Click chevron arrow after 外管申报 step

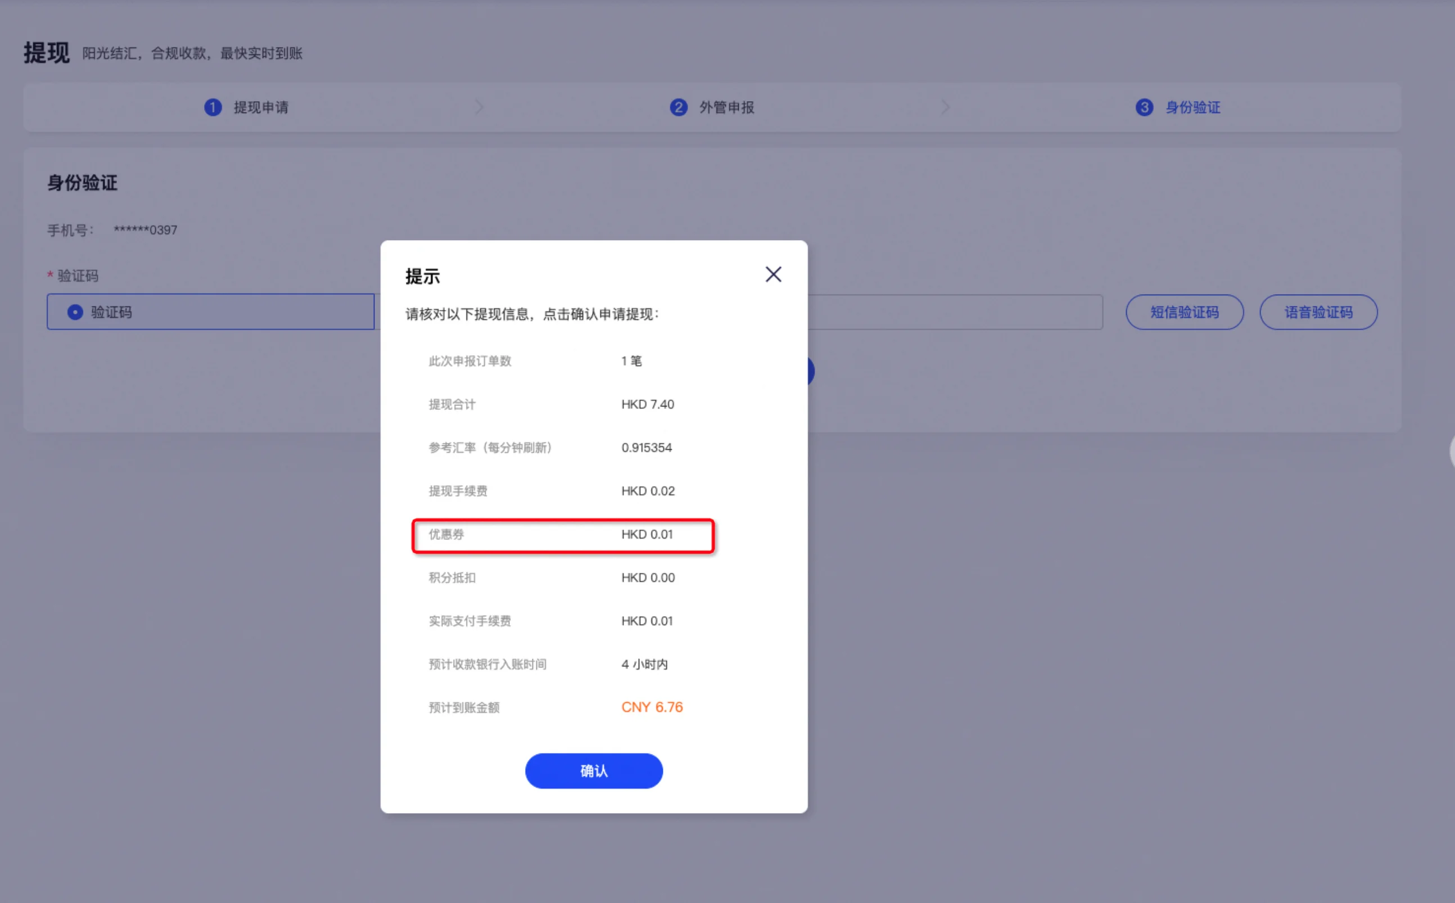(945, 107)
